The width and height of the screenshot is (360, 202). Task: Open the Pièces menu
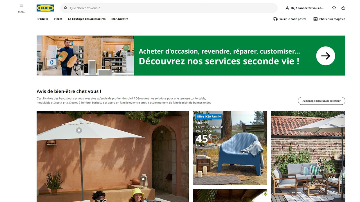coord(58,19)
